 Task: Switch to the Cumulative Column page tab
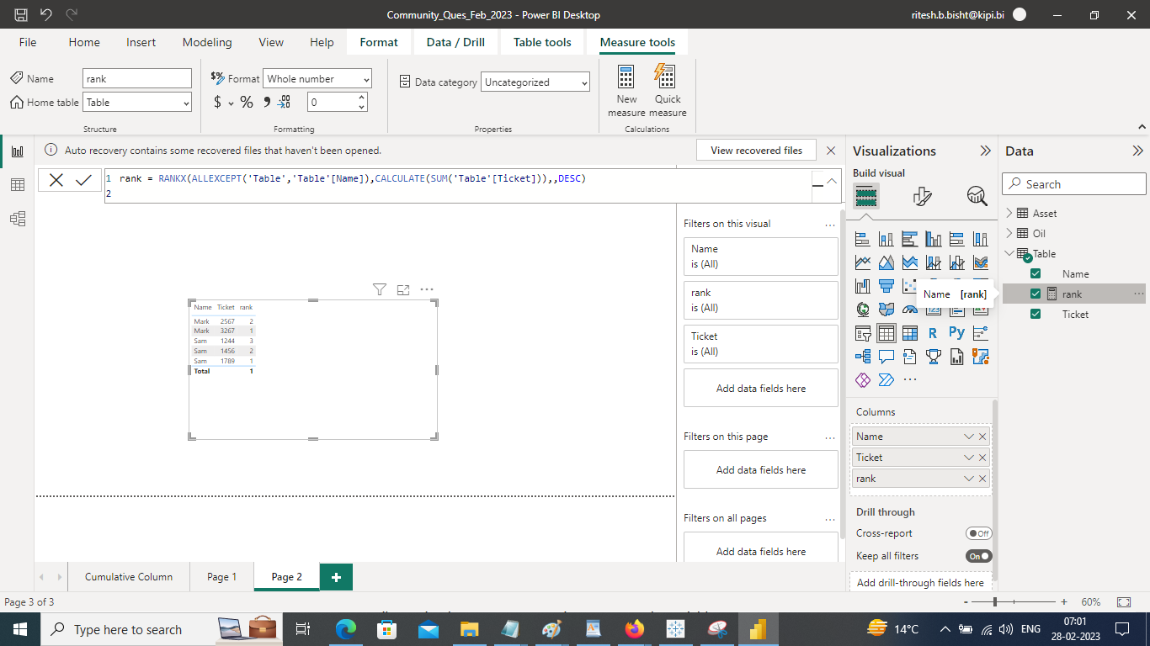(x=129, y=577)
